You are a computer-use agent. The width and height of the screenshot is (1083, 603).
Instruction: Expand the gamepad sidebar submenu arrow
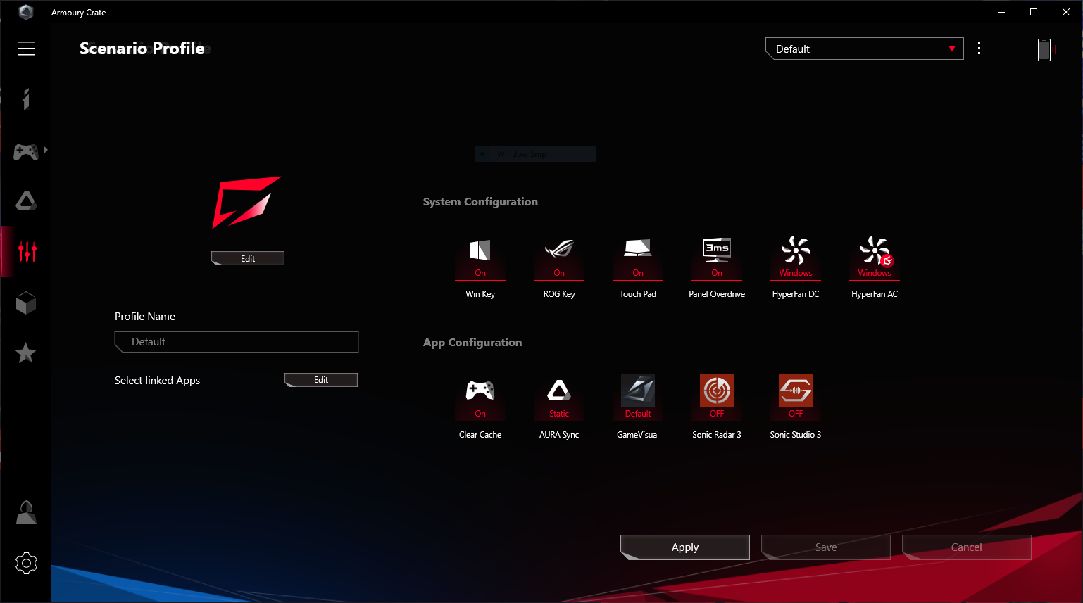point(46,150)
